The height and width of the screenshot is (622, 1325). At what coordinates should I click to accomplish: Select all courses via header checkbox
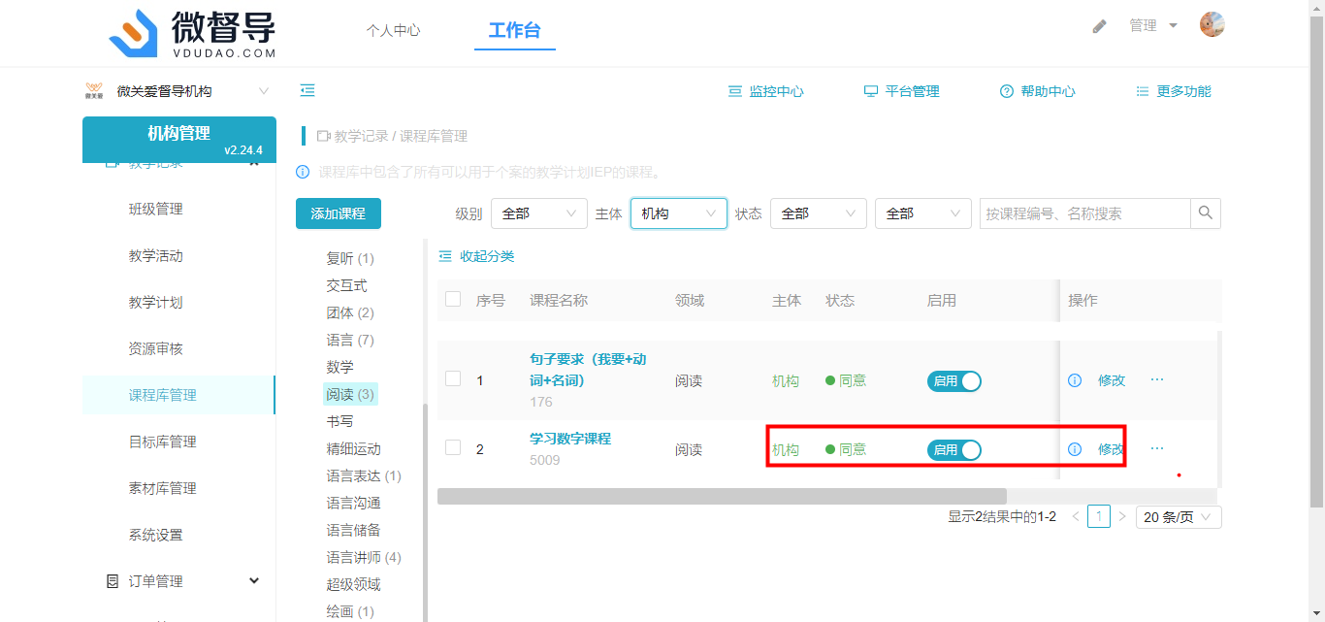point(453,299)
